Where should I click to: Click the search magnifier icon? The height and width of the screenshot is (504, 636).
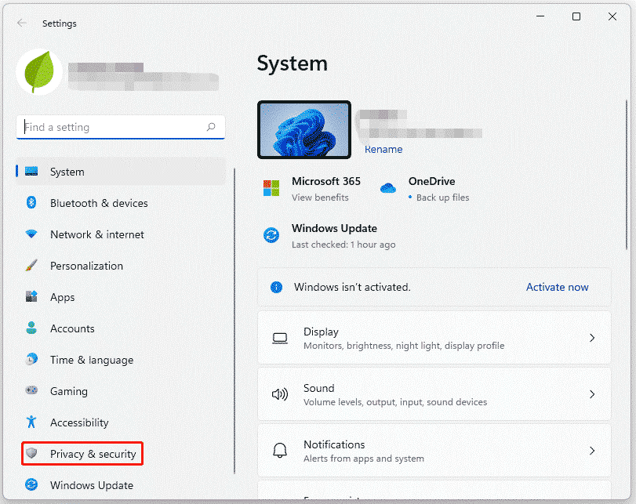coord(211,127)
